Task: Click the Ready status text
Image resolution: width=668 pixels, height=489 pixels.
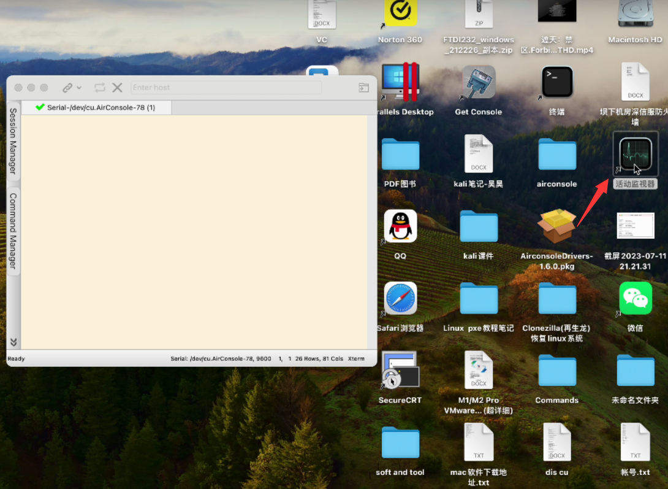Action: tap(16, 358)
